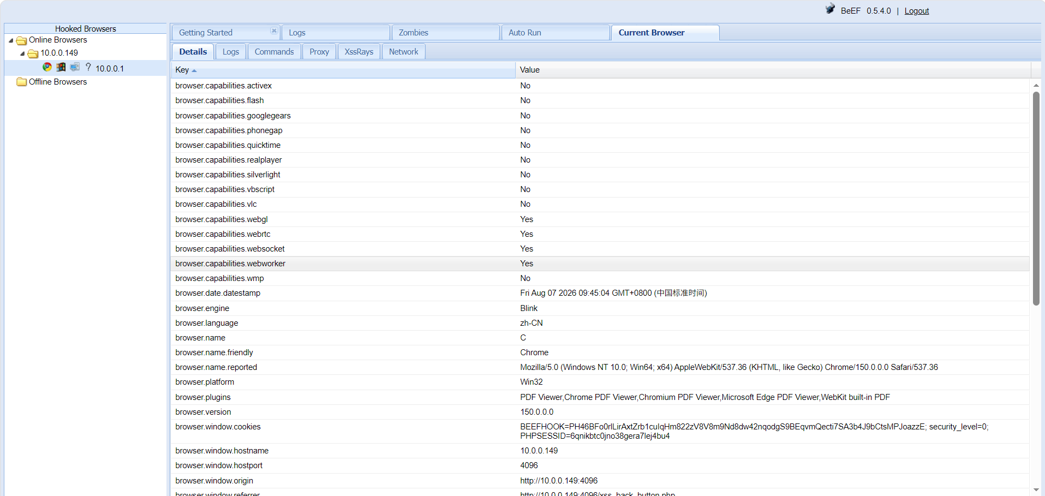Select the browser.capabilities.webrtc row
The width and height of the screenshot is (1045, 496).
coord(600,234)
